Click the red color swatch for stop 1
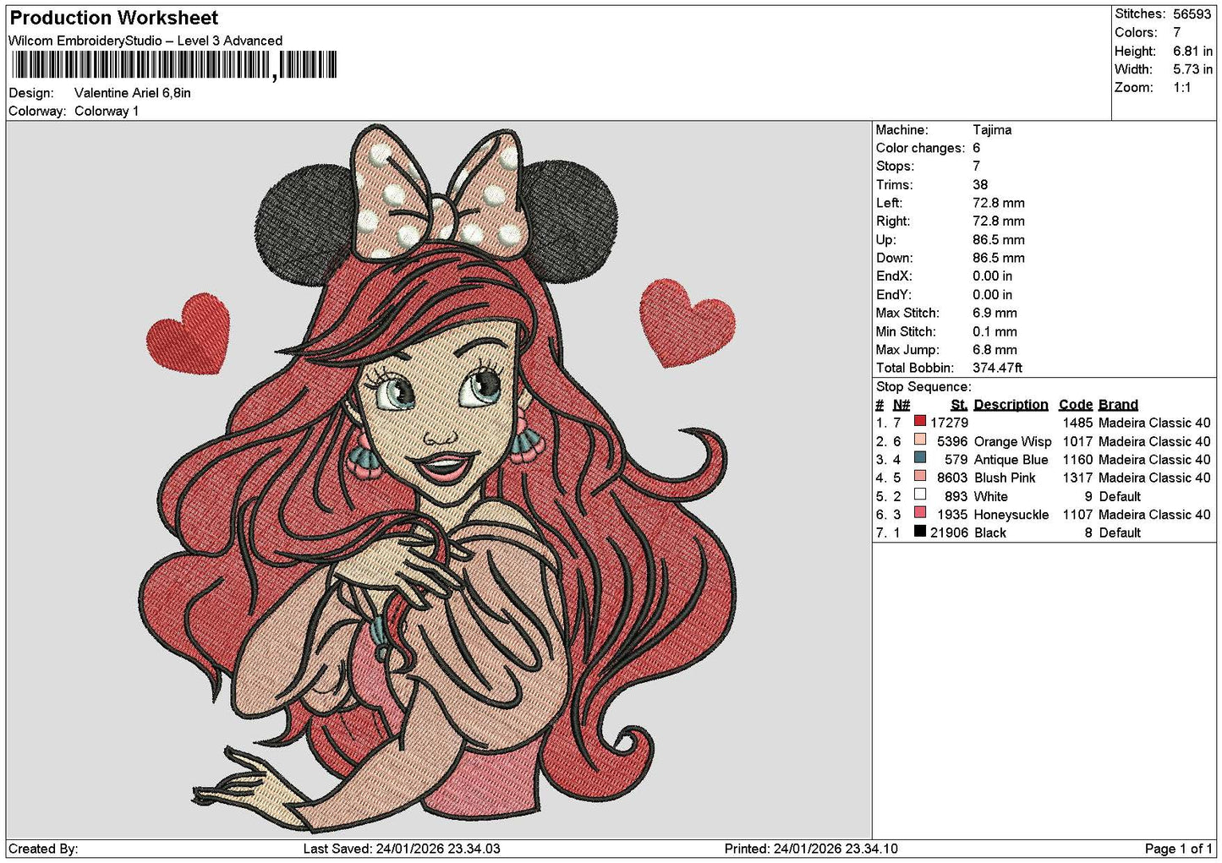The height and width of the screenshot is (863, 1222). coord(919,421)
